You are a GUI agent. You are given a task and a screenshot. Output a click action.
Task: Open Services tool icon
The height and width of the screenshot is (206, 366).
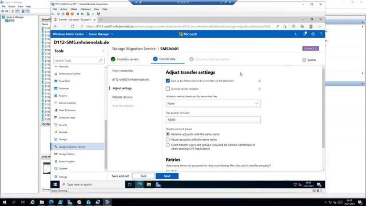point(56,132)
